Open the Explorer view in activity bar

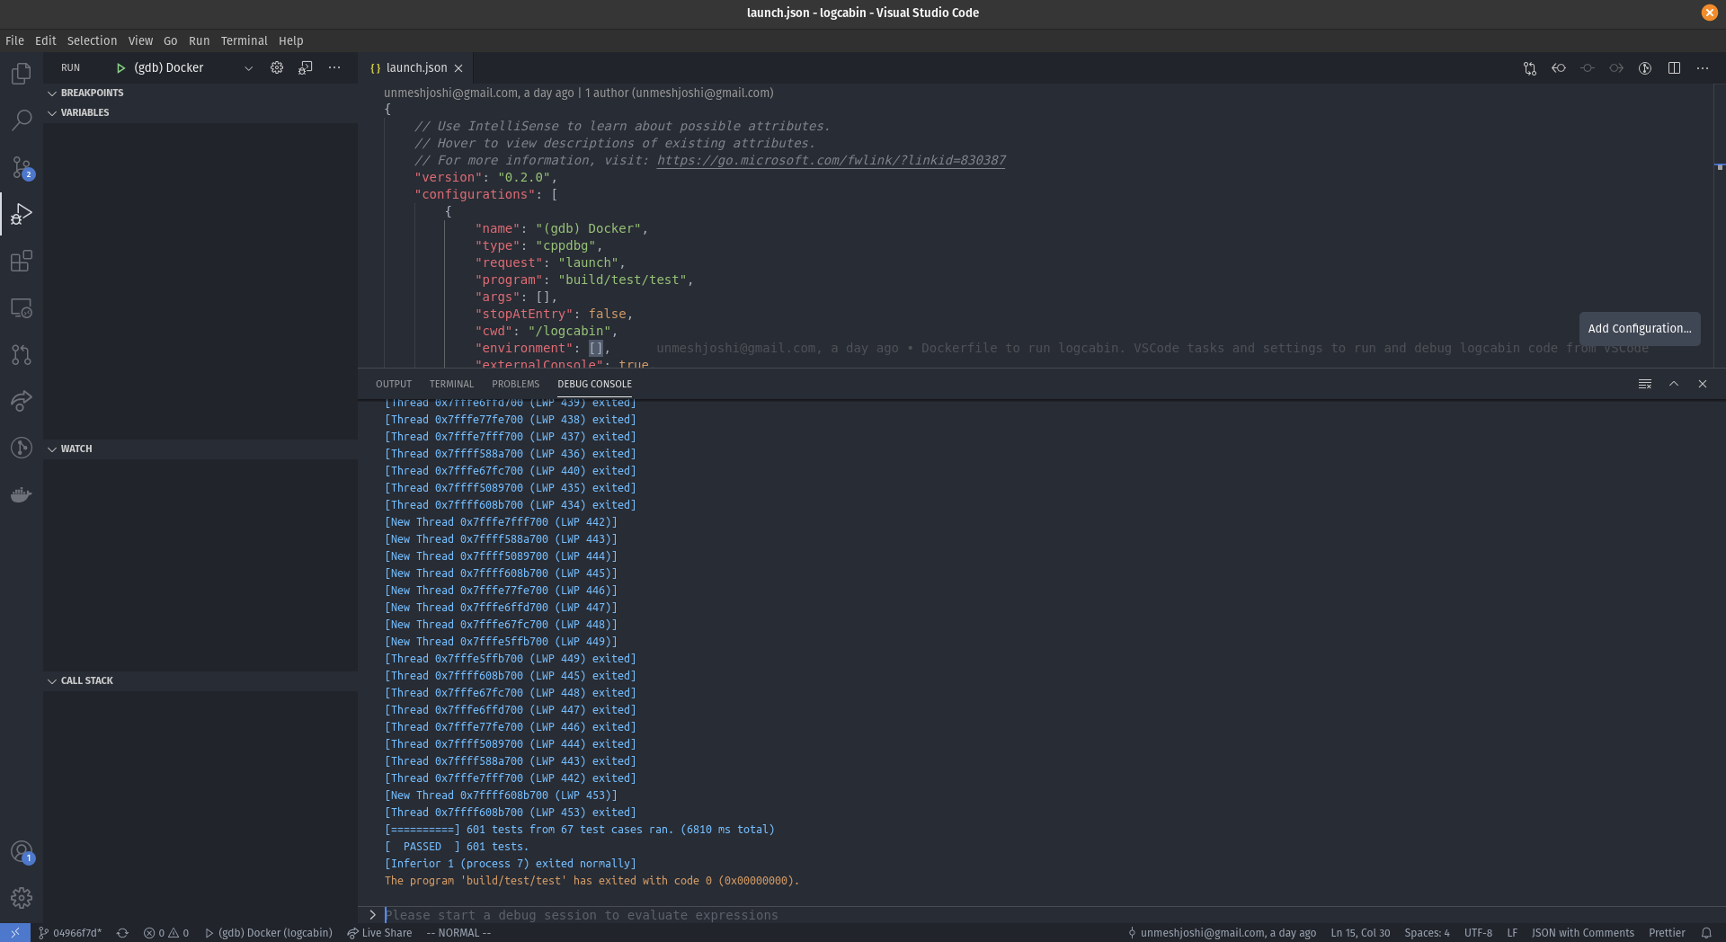point(22,74)
